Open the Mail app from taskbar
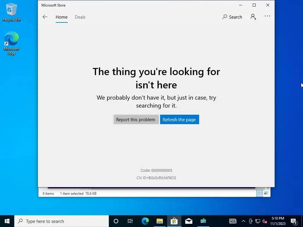The image size is (303, 227). pyautogui.click(x=188, y=221)
